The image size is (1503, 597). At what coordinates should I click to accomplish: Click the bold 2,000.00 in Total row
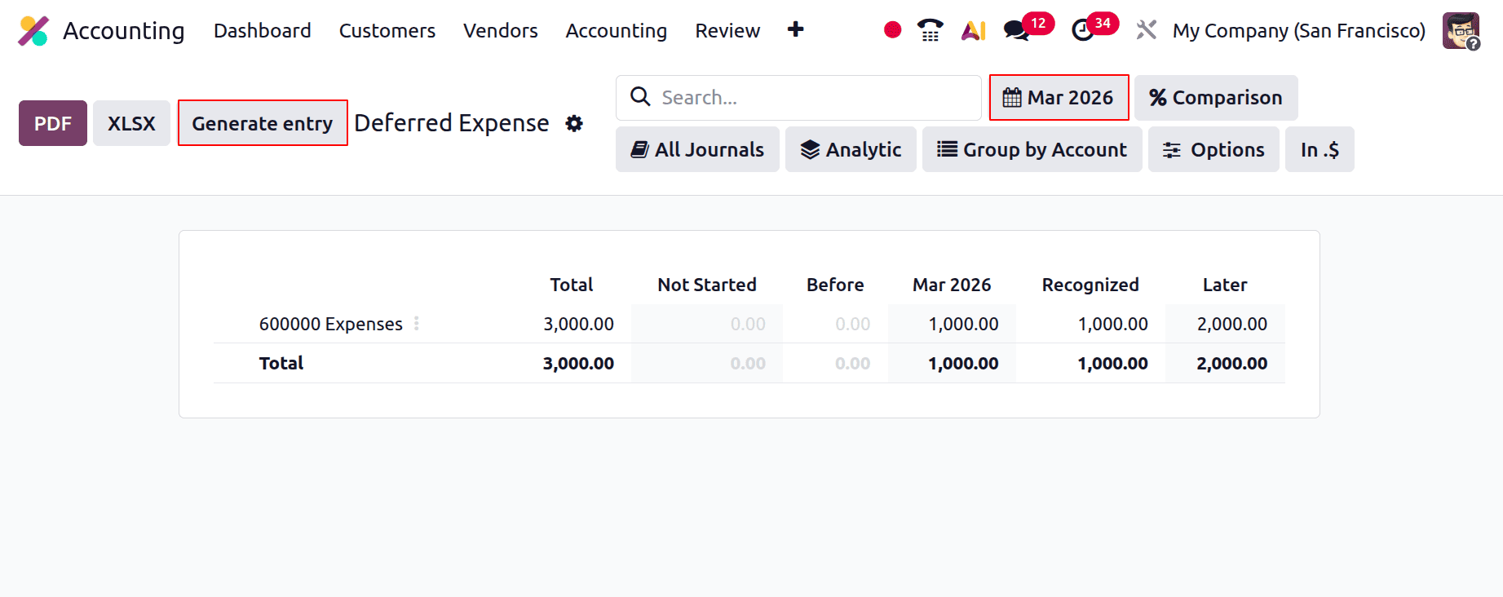1232,363
